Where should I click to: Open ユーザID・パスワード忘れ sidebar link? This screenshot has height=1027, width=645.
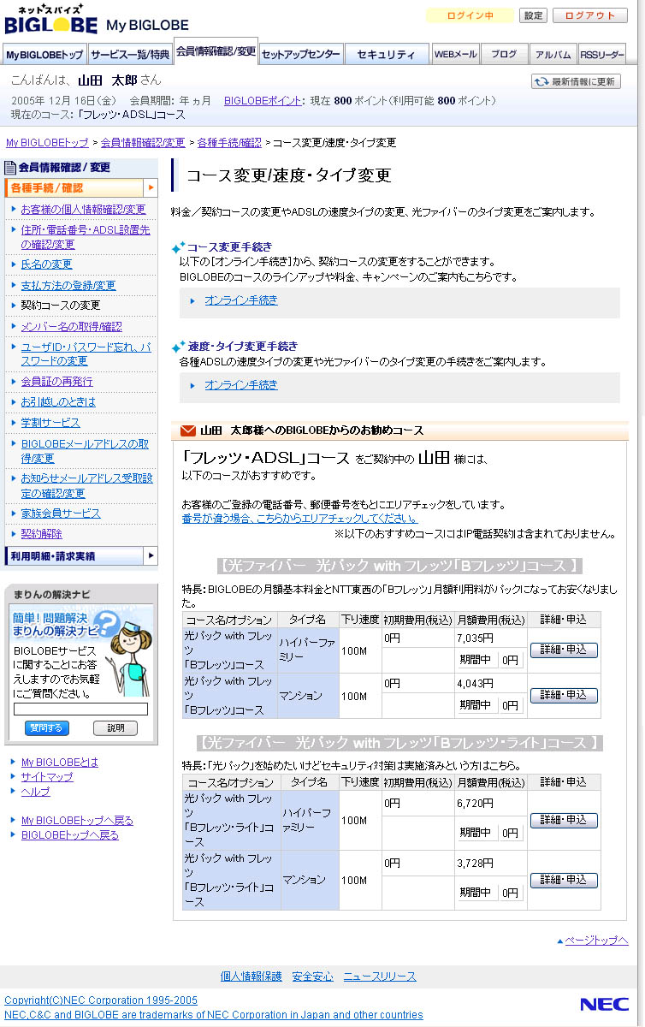point(86,354)
